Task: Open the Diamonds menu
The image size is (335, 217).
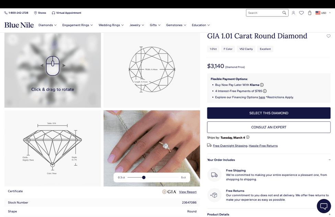Action: [x=47, y=25]
